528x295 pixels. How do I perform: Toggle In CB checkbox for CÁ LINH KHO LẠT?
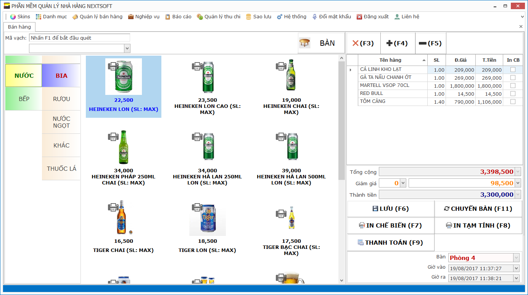click(513, 70)
